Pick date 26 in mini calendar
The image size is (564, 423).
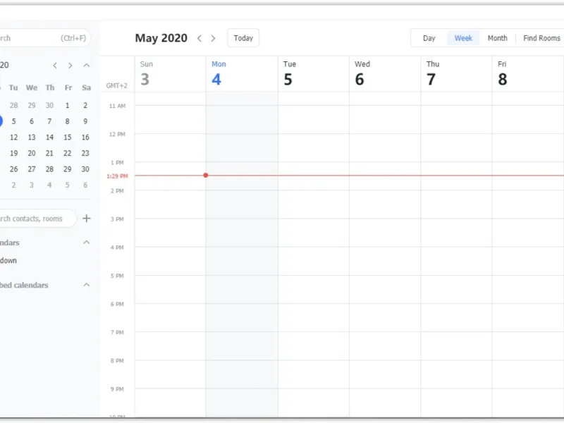(13, 169)
